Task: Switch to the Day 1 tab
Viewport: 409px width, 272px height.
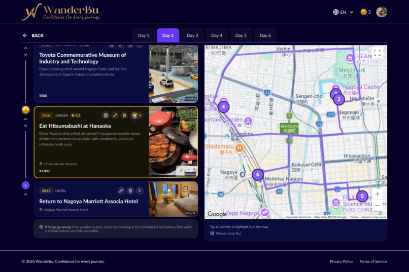Action: (144, 35)
